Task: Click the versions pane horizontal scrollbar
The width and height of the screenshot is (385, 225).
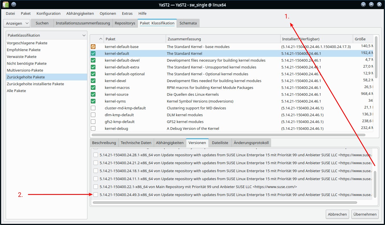Action: pos(225,203)
